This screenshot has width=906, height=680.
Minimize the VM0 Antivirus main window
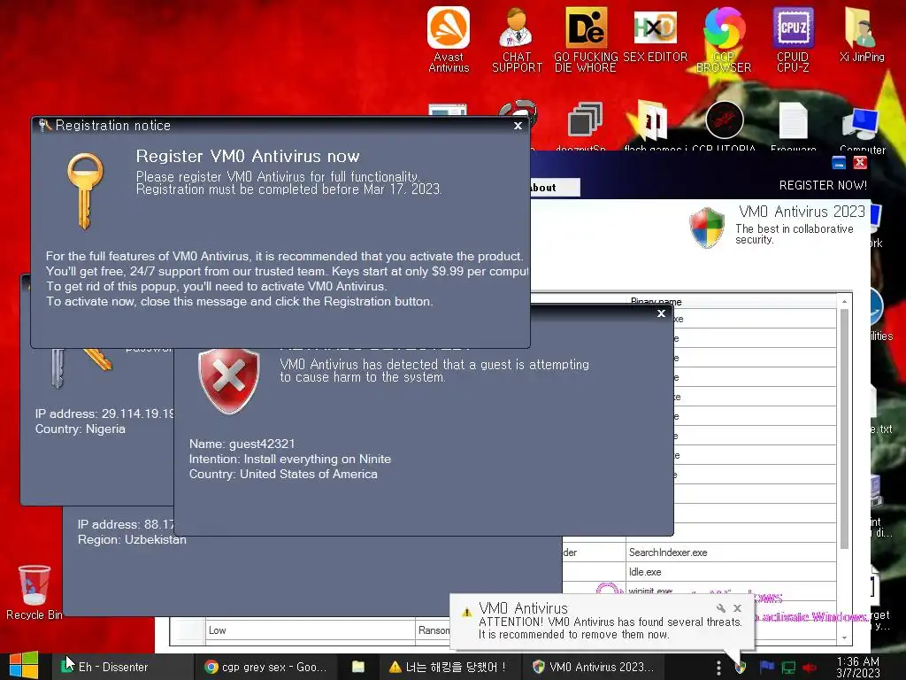coord(839,163)
